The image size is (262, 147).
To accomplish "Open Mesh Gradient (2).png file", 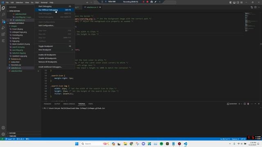I will [21, 44].
